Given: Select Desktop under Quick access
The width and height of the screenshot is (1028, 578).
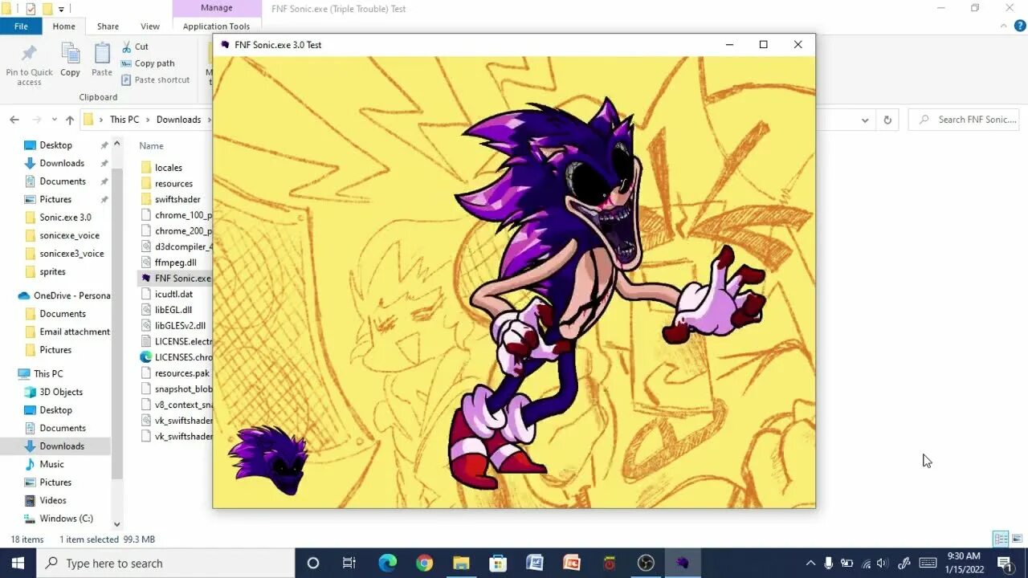Looking at the screenshot, I should (55, 145).
